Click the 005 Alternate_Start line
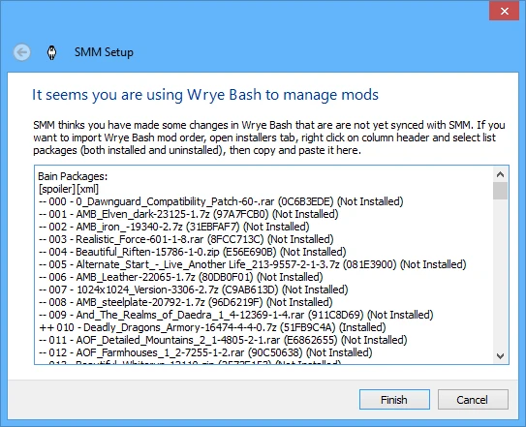This screenshot has height=427, width=526. pos(253,264)
